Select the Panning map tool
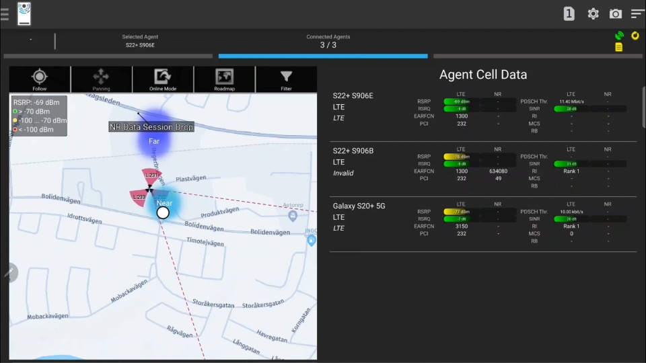The image size is (646, 363). pos(101,79)
